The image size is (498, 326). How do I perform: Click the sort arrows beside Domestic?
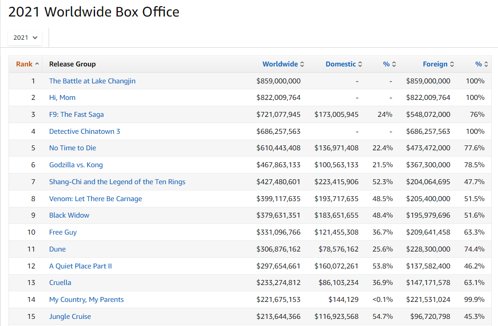360,64
